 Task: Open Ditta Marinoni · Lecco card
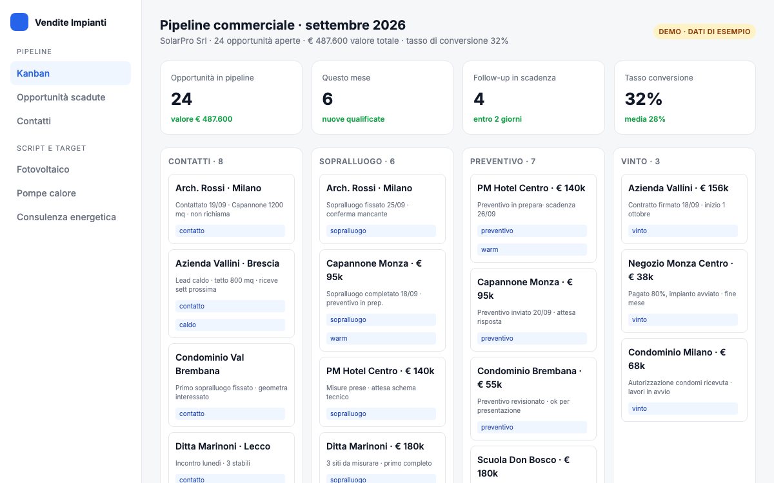coord(232,458)
